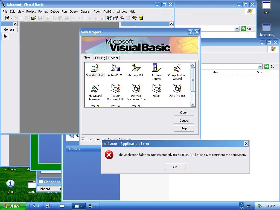280x210 pixels.
Task: Click the Open Project folder toolbar icon
Action: tap(33, 18)
